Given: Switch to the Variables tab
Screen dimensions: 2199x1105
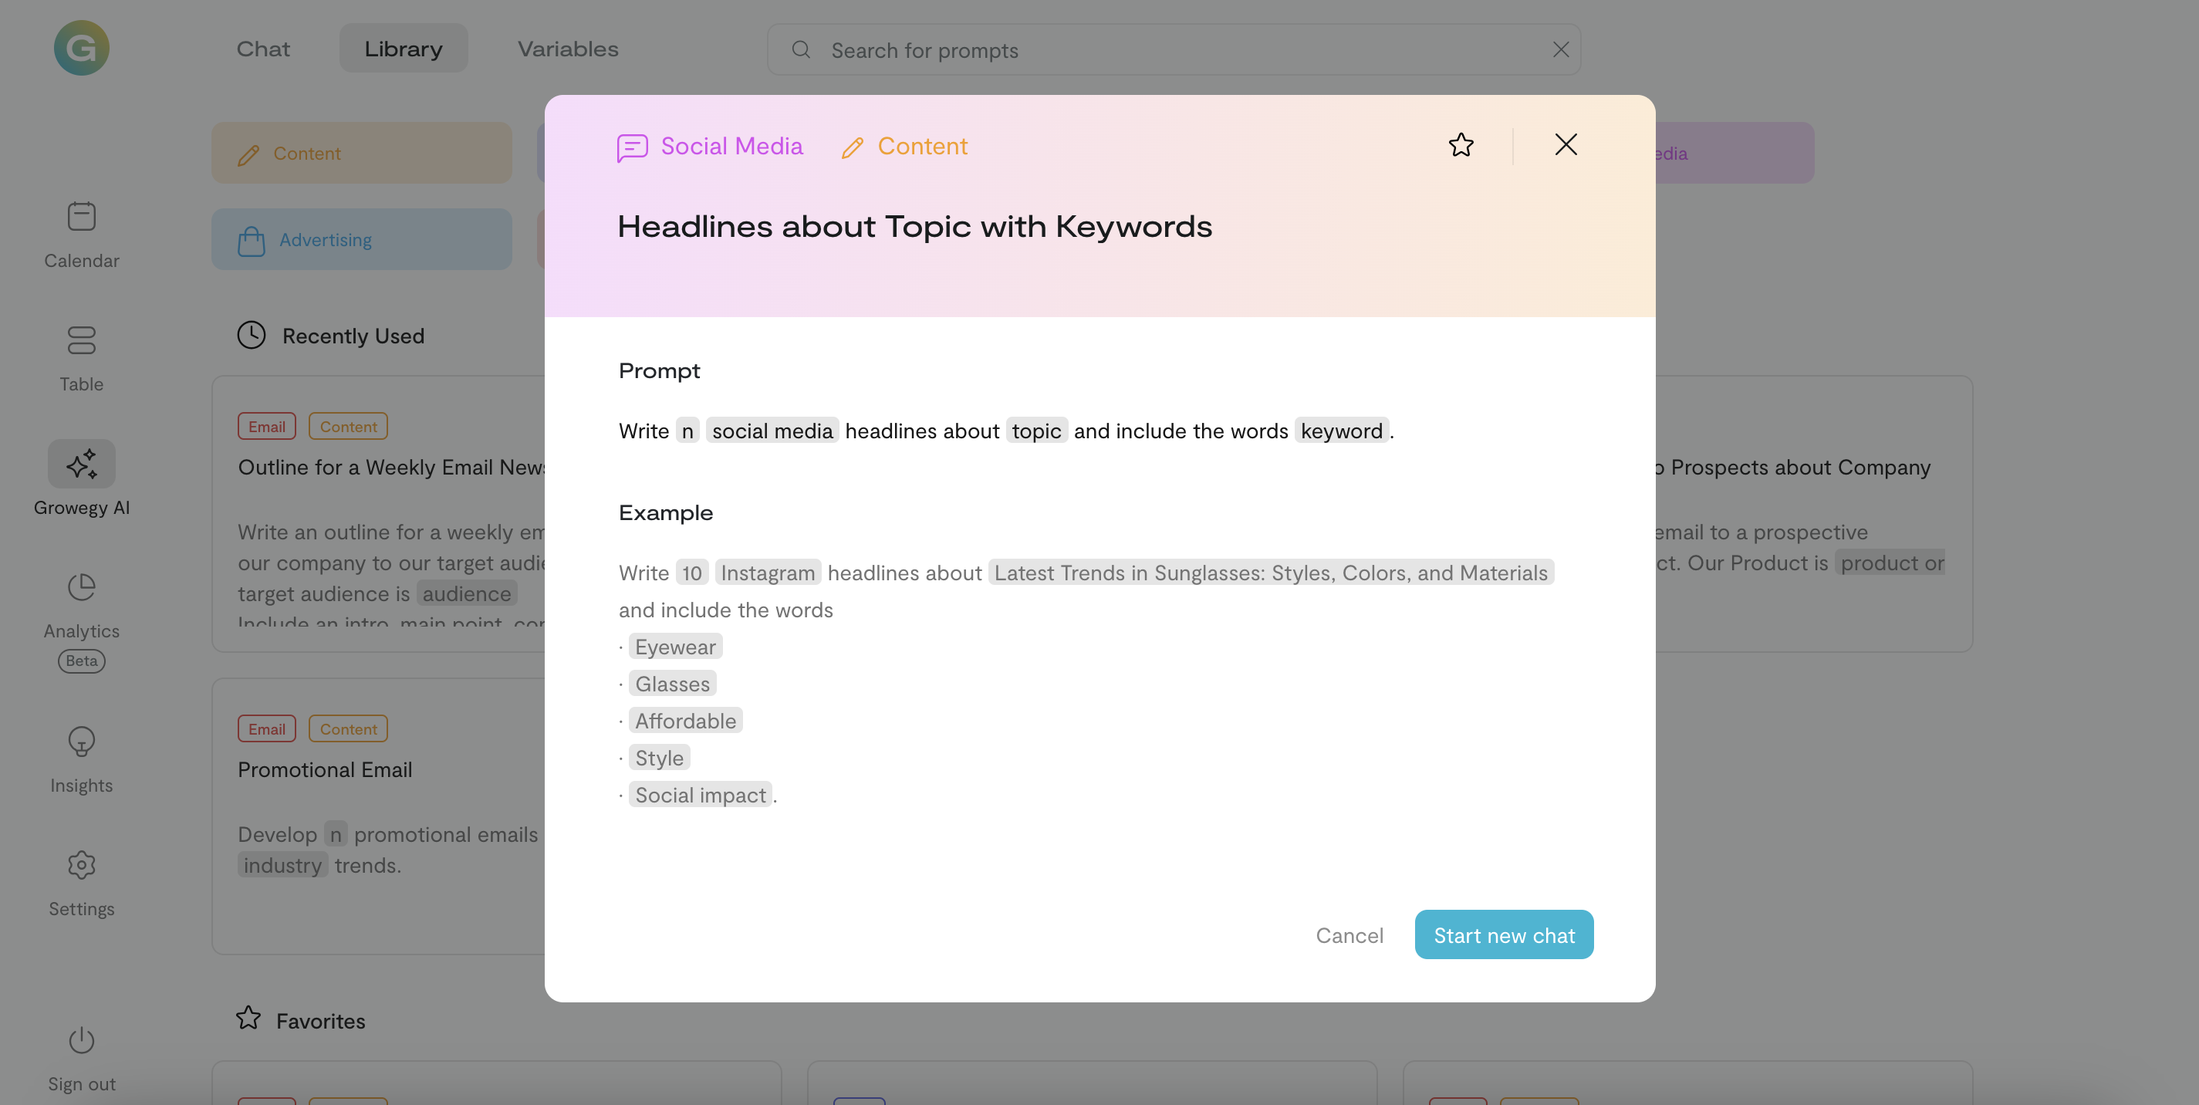Looking at the screenshot, I should (x=568, y=49).
